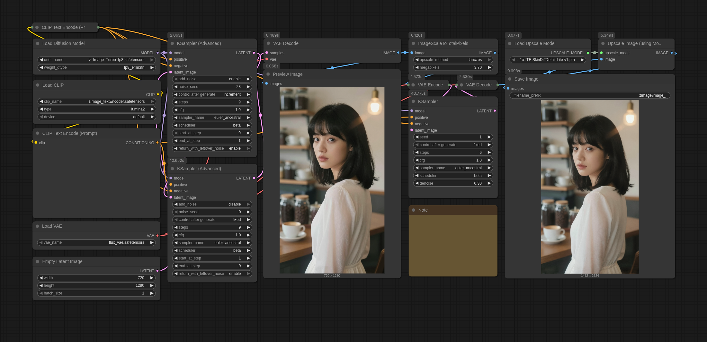Click the filename_prefix field in Save Image
Screen dimensions: 707x342
[x=589, y=95]
